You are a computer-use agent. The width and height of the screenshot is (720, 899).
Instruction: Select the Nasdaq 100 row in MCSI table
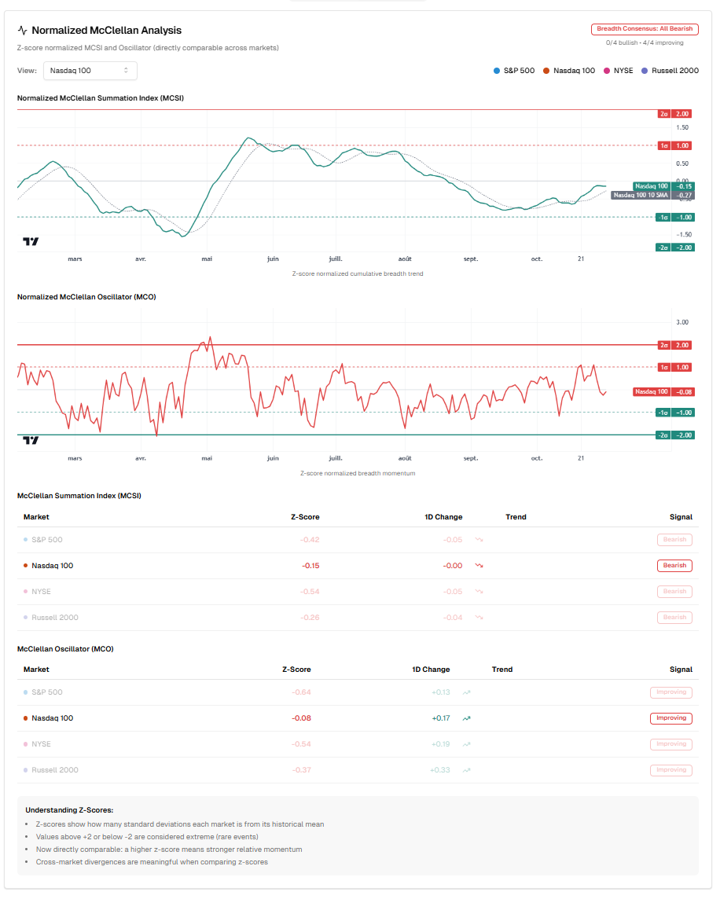point(358,566)
